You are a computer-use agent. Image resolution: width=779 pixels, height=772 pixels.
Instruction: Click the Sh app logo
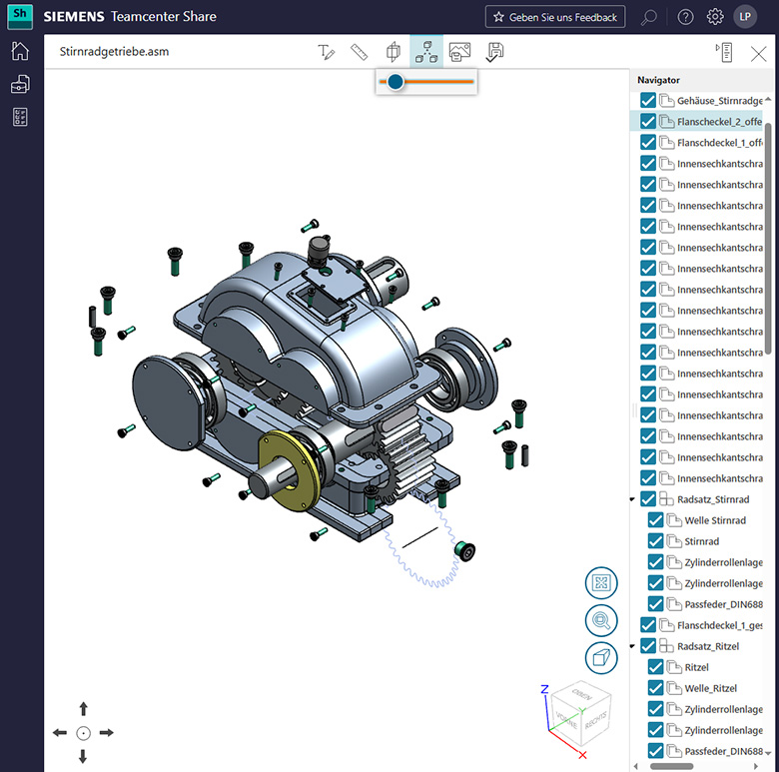coord(20,16)
